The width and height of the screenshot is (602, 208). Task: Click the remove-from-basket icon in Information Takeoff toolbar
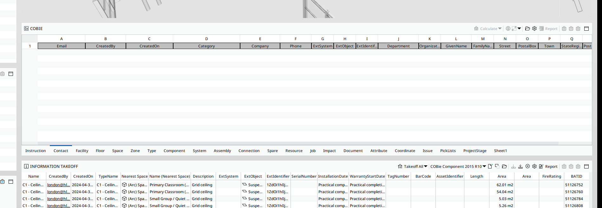tap(571, 166)
